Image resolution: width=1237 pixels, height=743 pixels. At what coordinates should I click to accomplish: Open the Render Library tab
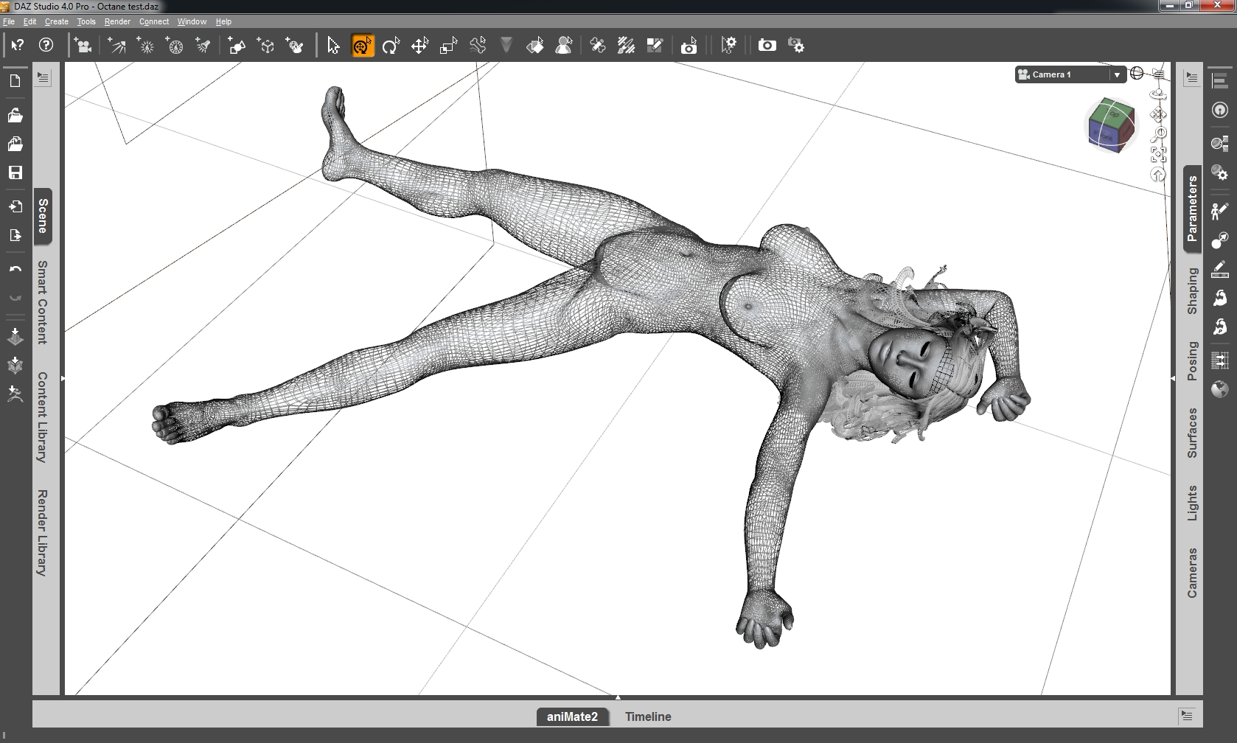(43, 533)
